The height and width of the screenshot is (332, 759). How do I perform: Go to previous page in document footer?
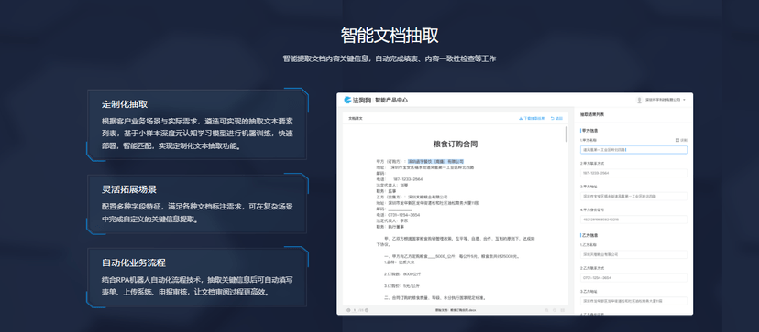[x=348, y=310]
